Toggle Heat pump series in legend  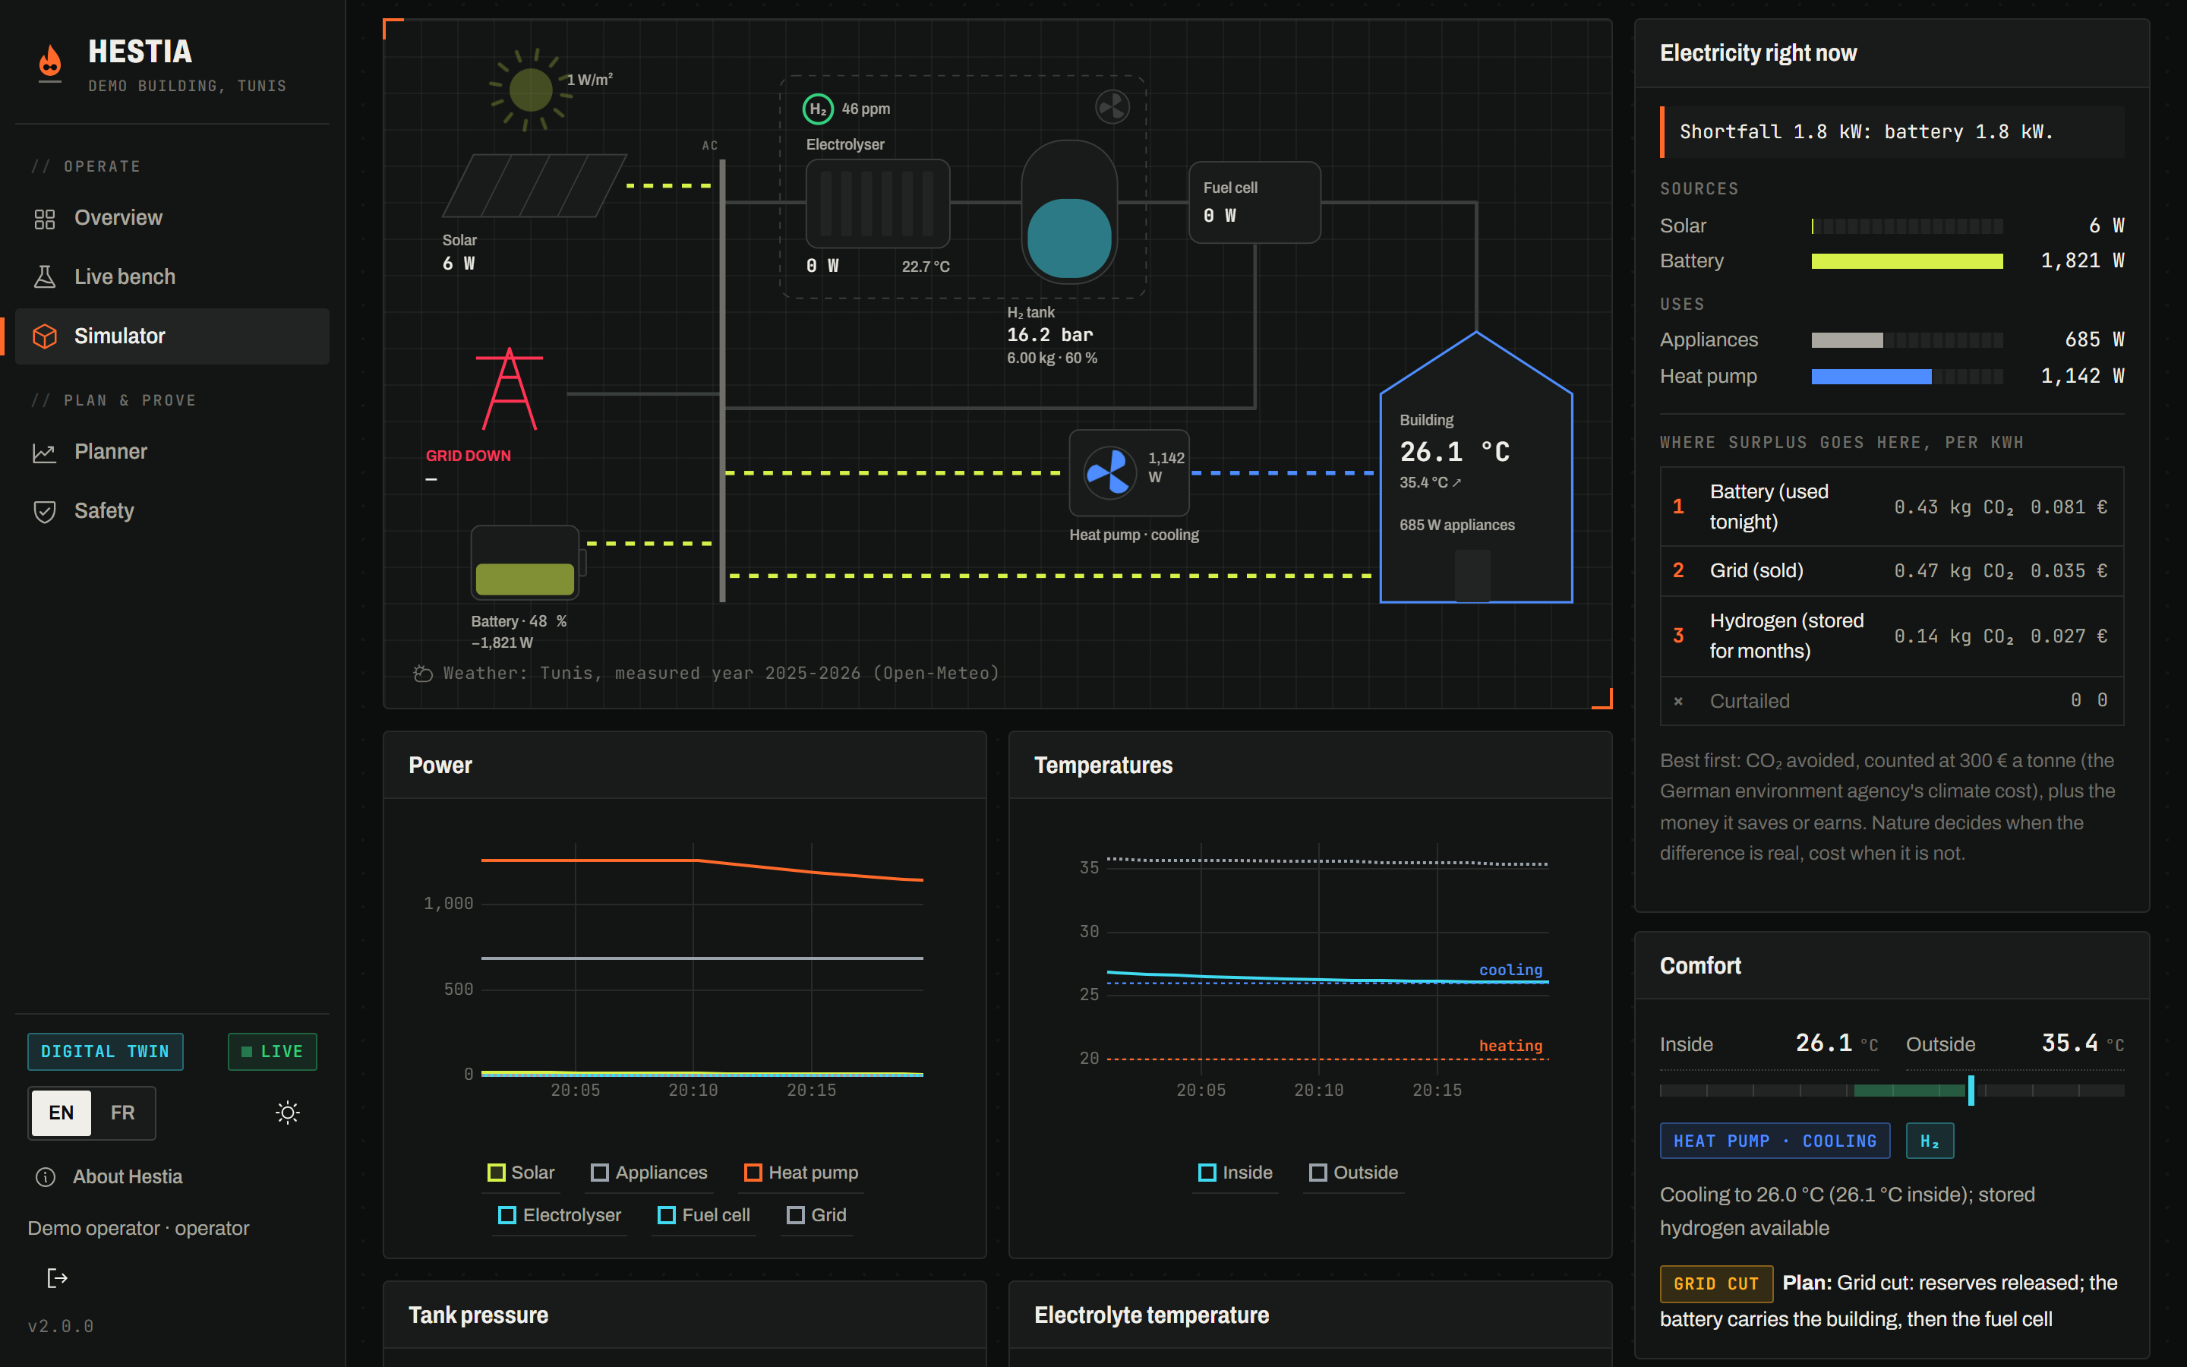coord(800,1173)
